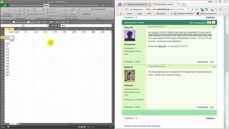
Task: Select the Лист1 sheet tab
Action: click(13, 124)
